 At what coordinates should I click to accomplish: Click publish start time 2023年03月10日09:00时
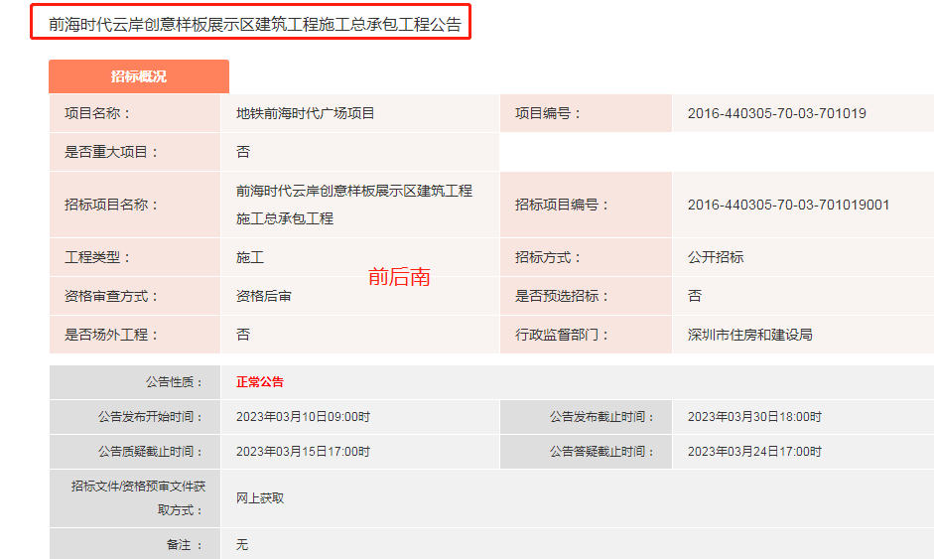coord(303,417)
